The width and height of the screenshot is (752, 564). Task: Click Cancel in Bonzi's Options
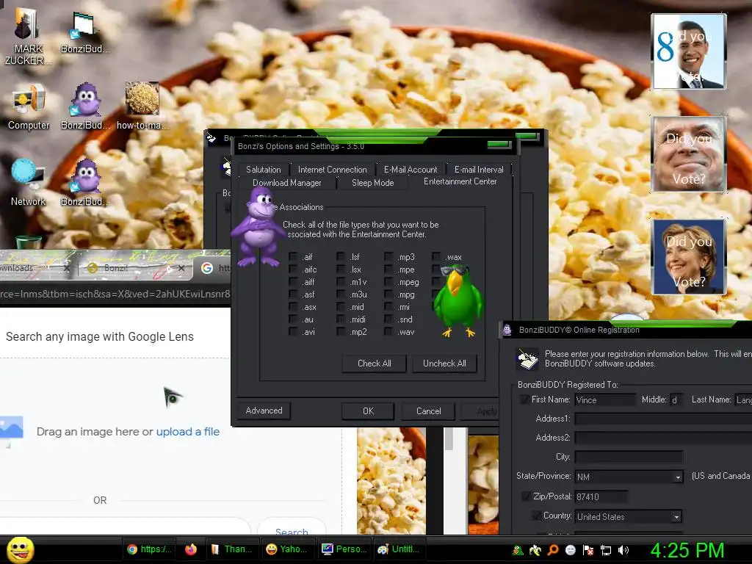coord(428,411)
